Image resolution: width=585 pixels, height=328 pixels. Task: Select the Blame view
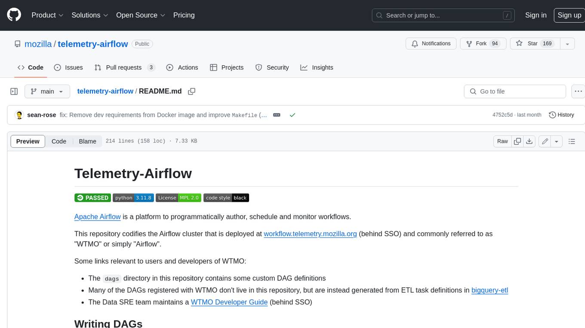(87, 141)
